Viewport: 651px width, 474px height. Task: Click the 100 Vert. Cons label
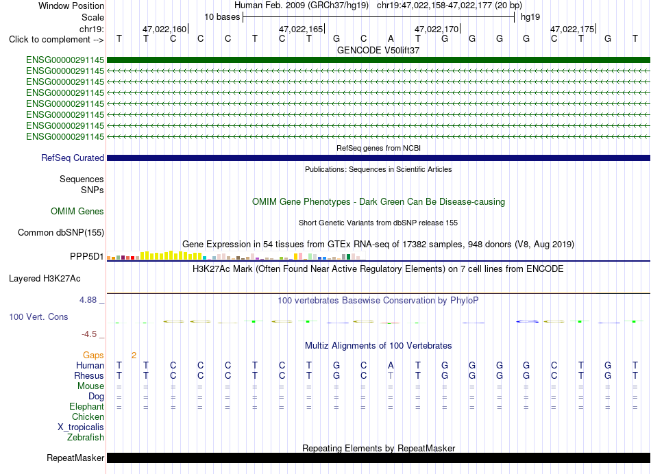pyautogui.click(x=38, y=316)
